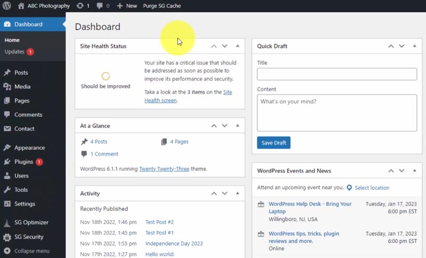The width and height of the screenshot is (426, 258).
Task: Click the plus icon next to New
Action: [x=120, y=6]
